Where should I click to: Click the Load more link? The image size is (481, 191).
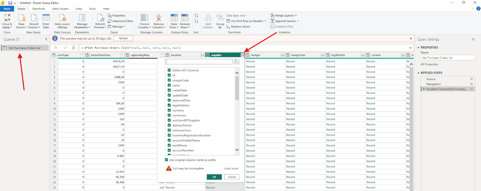coord(231,168)
